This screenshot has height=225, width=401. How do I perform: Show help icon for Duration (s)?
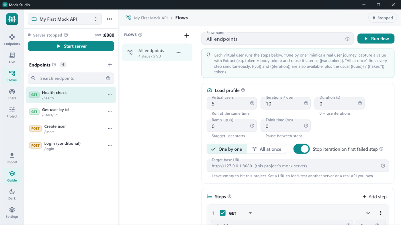point(360,103)
